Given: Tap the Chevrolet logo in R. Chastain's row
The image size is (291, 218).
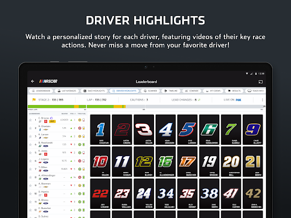Looking at the screenshot, I should [45, 129].
